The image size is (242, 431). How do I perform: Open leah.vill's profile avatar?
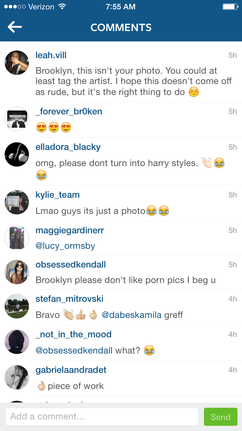17,63
